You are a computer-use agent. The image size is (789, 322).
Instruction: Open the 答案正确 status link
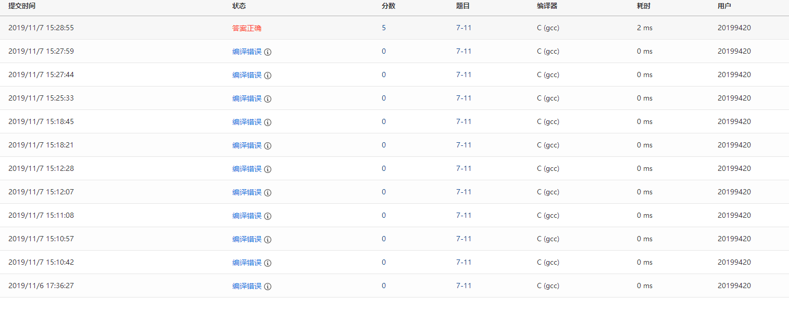pyautogui.click(x=247, y=28)
